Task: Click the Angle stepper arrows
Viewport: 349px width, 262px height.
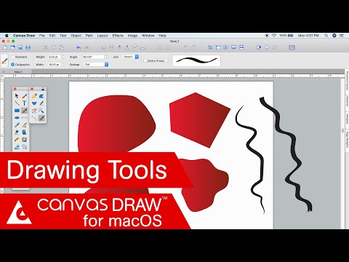Action: click(x=106, y=57)
